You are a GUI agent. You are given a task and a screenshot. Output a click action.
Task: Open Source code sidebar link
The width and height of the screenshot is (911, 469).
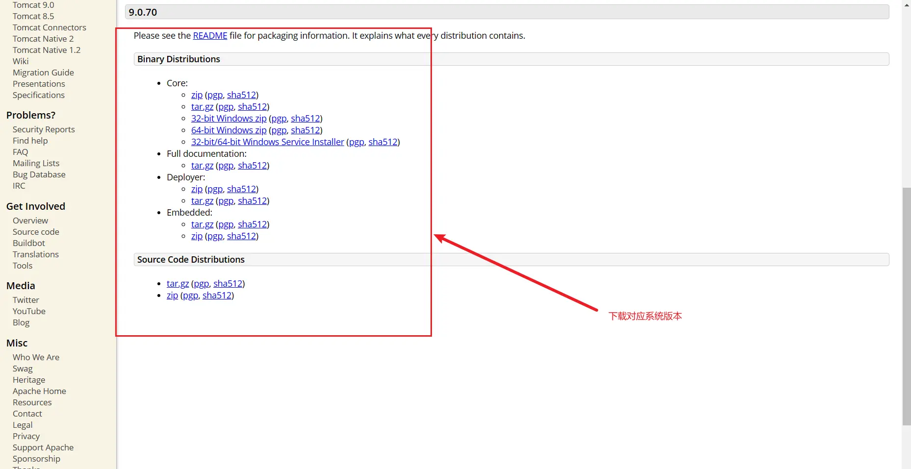(x=36, y=232)
